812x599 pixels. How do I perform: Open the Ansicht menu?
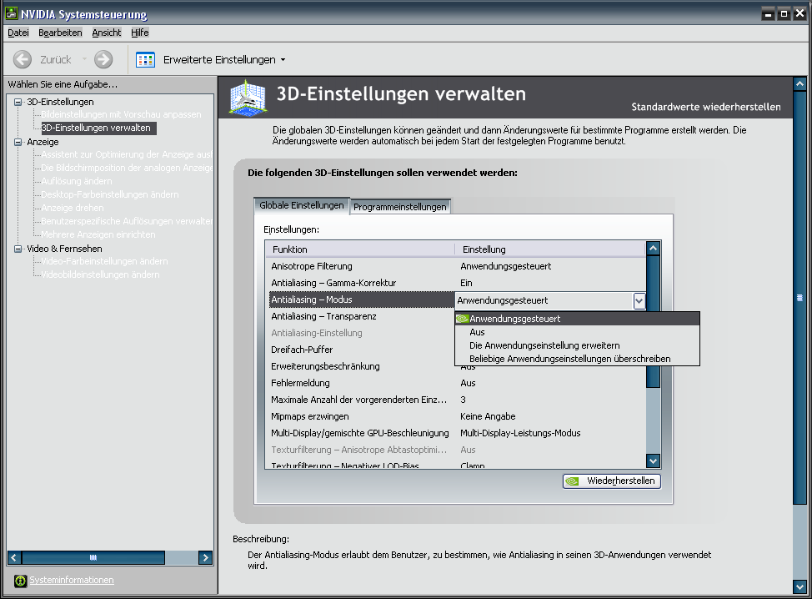107,33
